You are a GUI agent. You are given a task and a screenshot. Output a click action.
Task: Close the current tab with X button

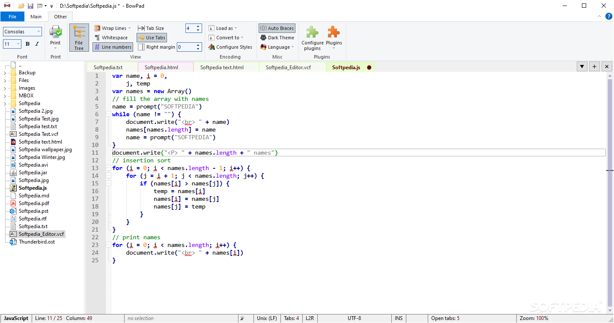pyautogui.click(x=607, y=66)
